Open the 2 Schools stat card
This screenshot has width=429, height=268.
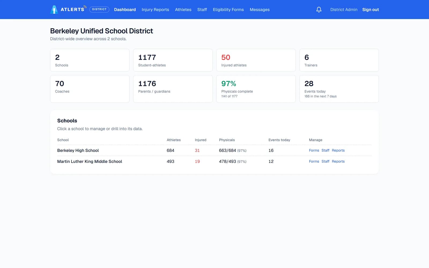click(90, 60)
